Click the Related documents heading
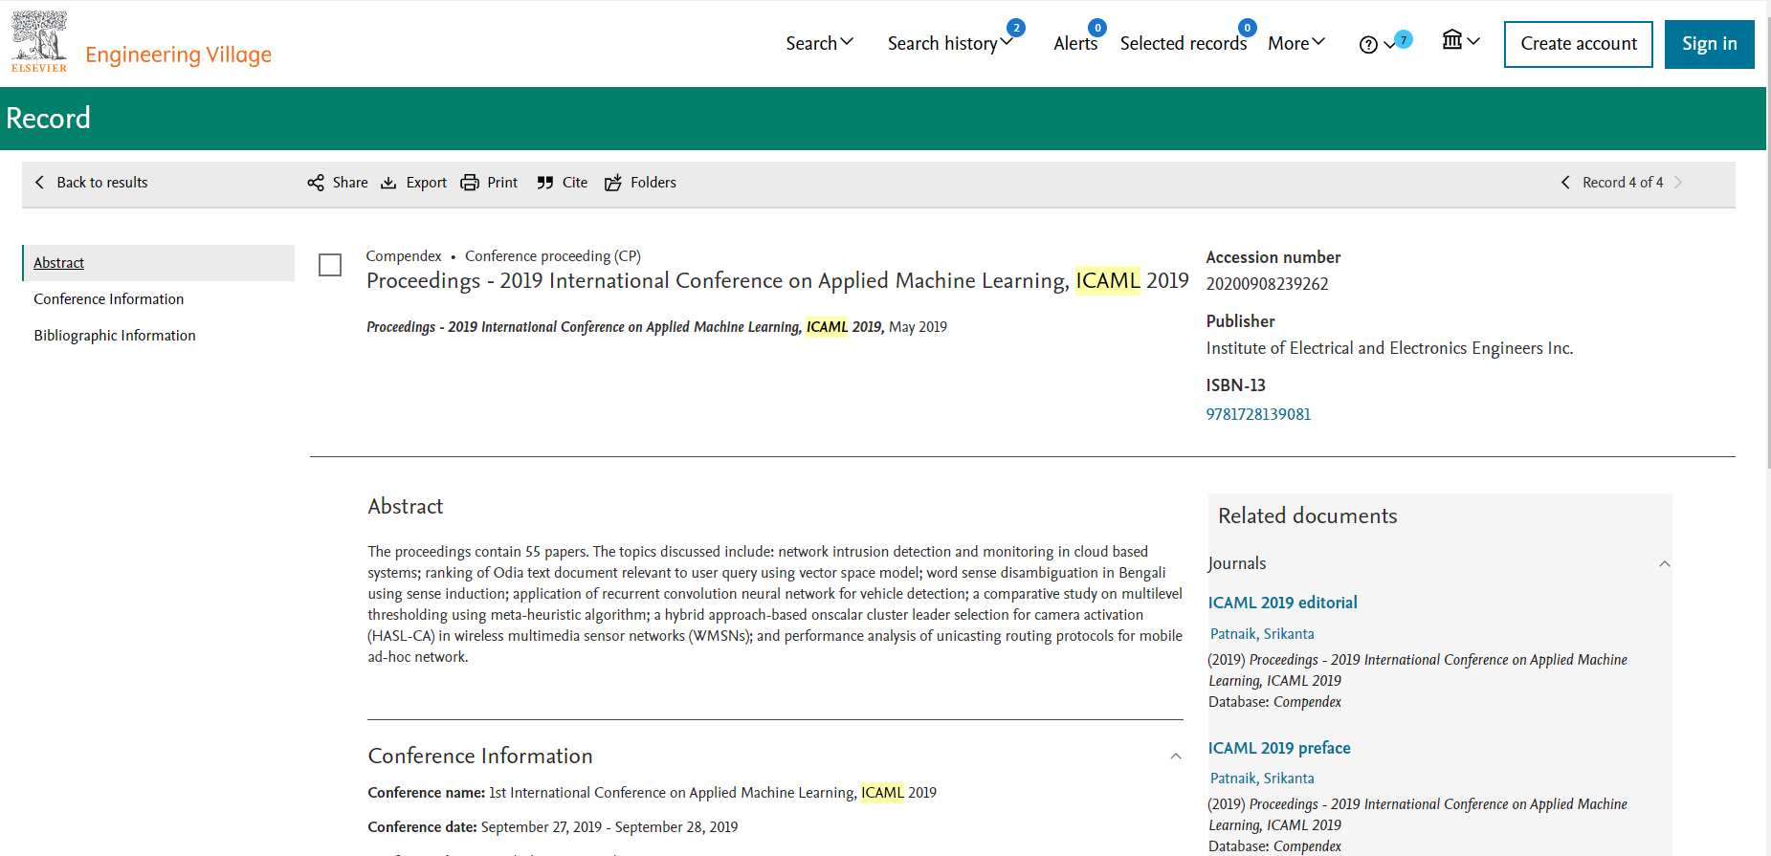Screen dimensions: 1771x856 click(x=1308, y=516)
